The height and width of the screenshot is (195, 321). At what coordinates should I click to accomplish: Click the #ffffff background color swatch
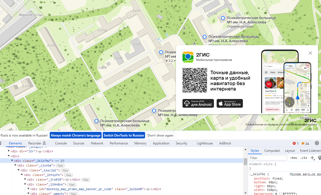click(281, 194)
